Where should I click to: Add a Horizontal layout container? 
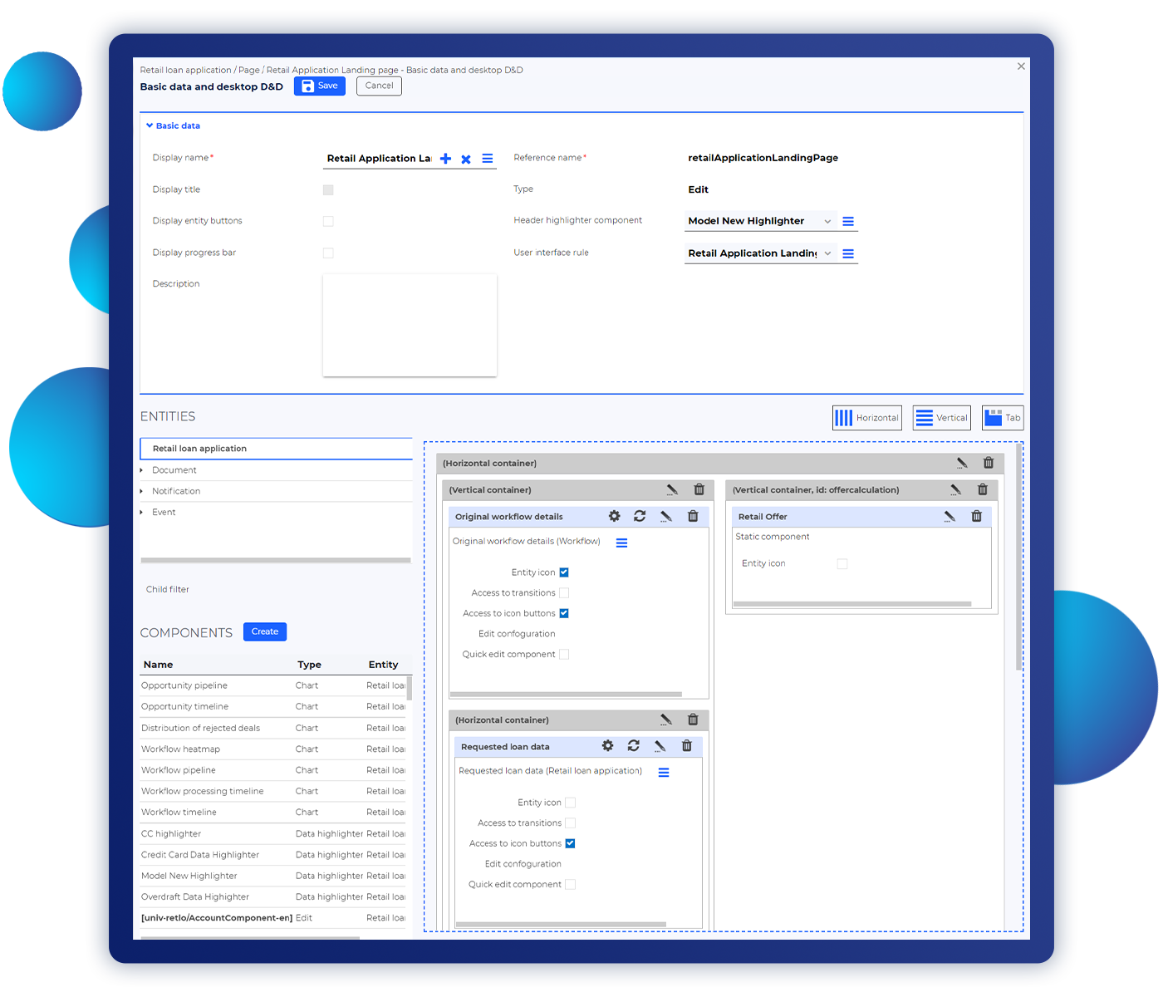tap(866, 418)
